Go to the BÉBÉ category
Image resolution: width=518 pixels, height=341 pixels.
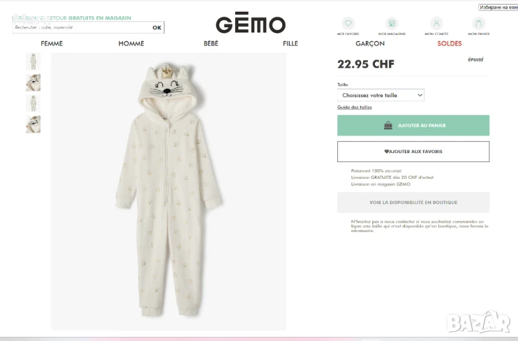[x=211, y=43]
